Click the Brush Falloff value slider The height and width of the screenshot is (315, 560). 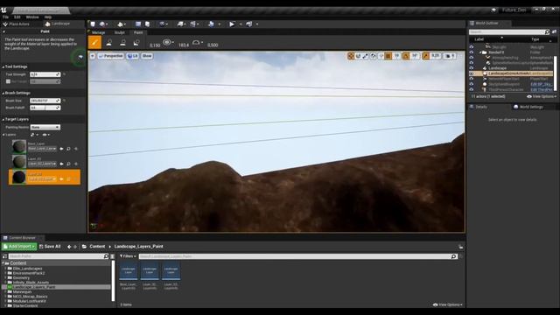(45, 108)
